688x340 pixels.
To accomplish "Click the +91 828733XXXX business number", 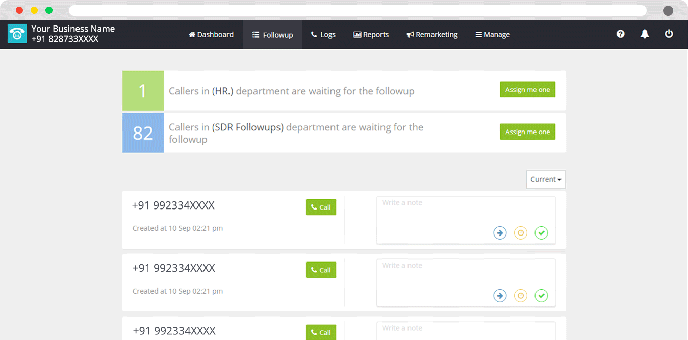I will [65, 39].
